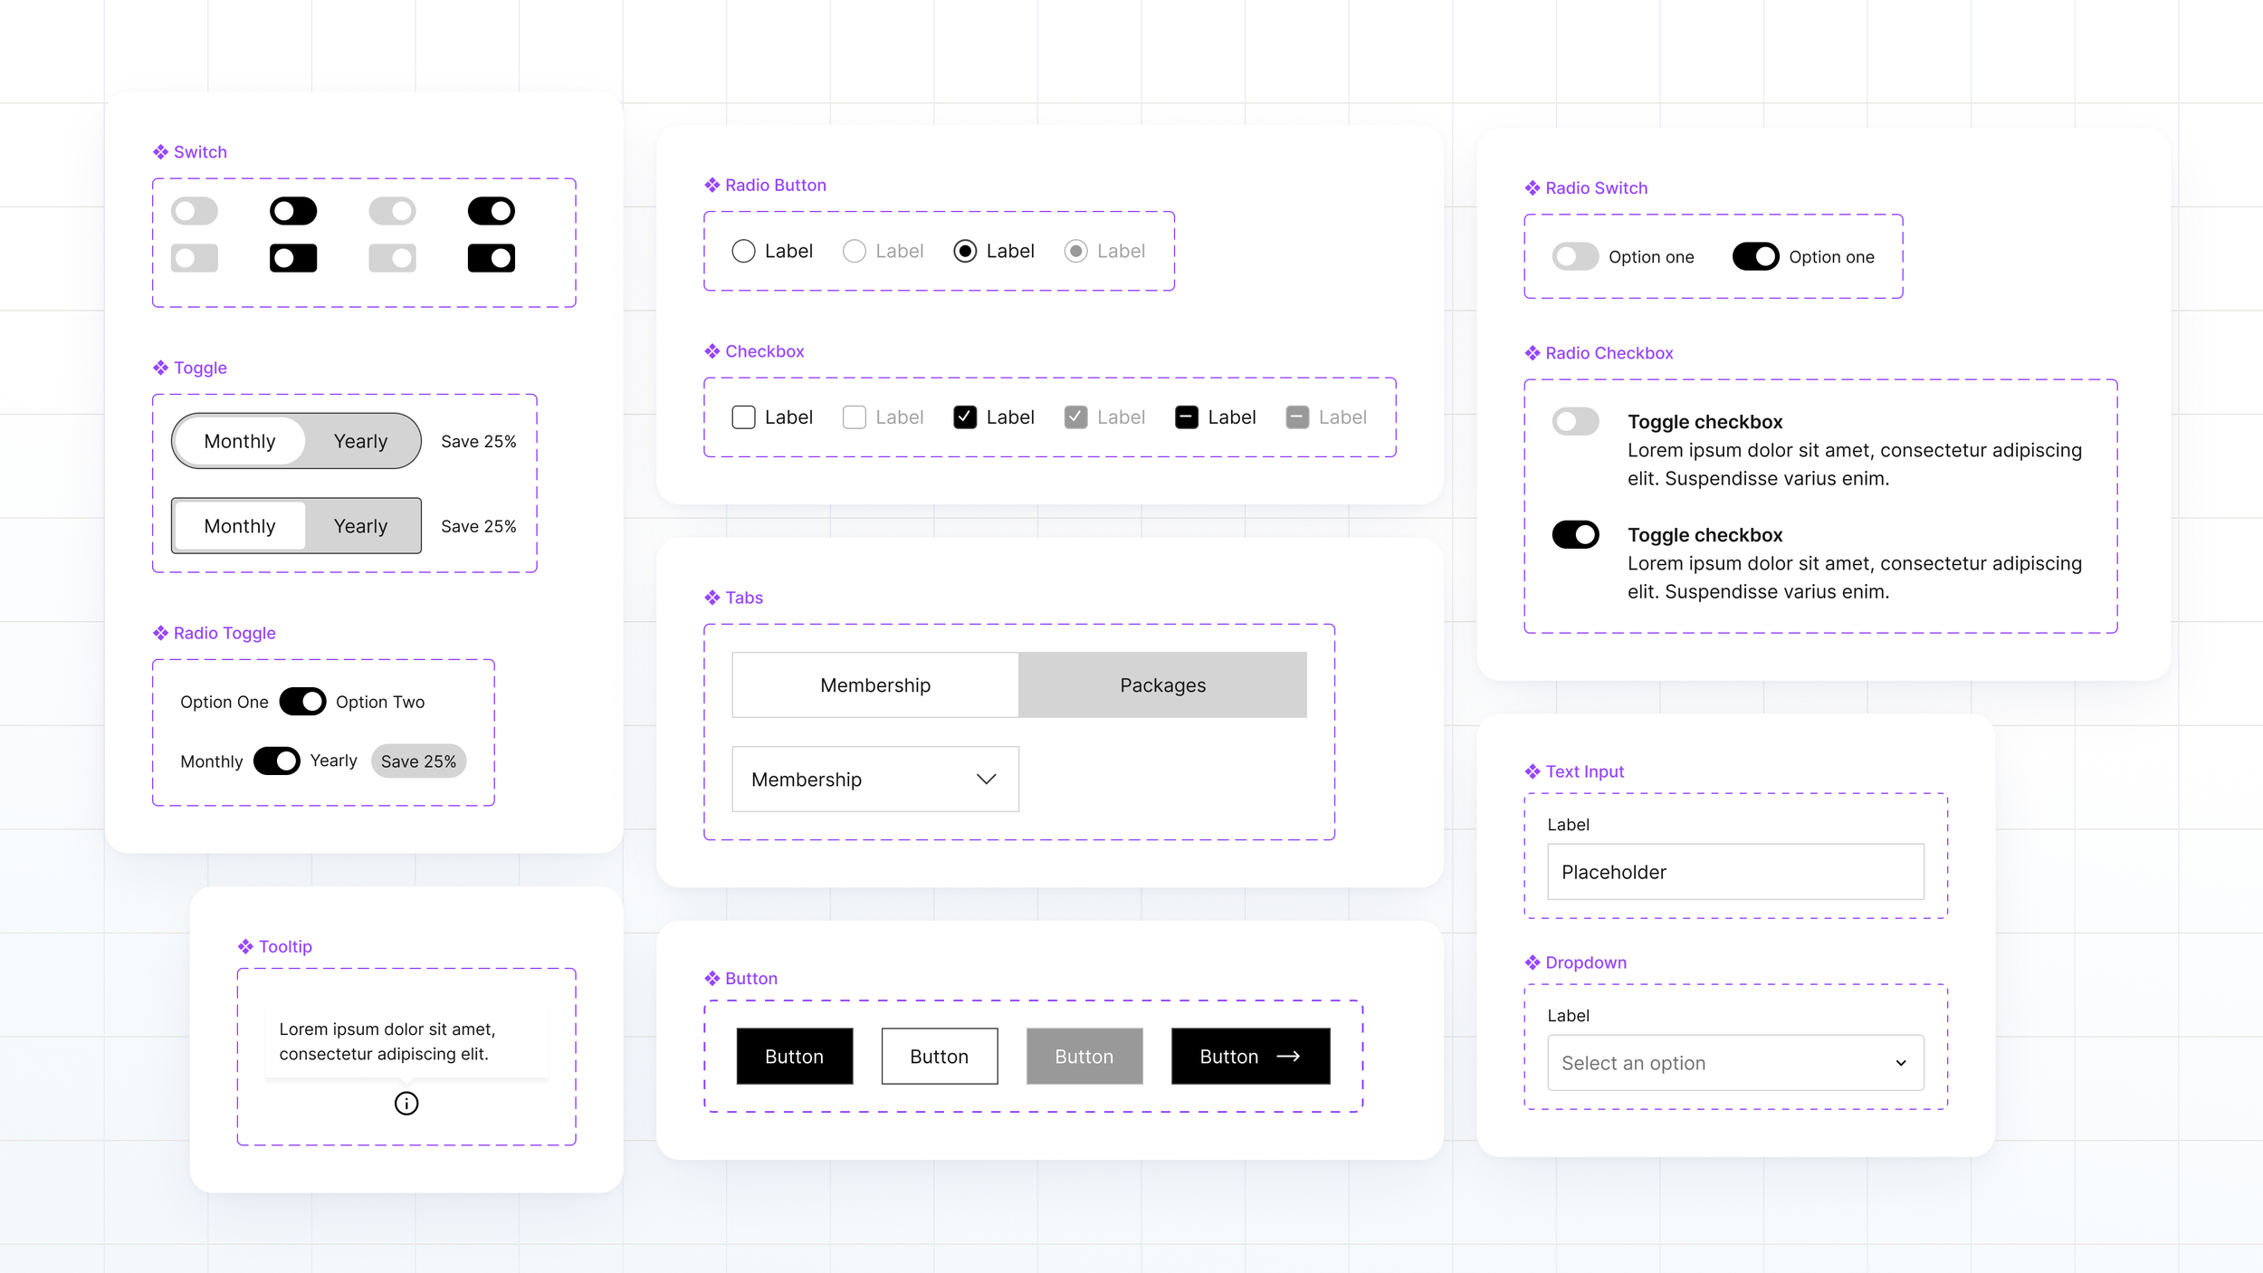This screenshot has height=1273, width=2263.
Task: Select Yearly in the square toggle
Action: 360,526
